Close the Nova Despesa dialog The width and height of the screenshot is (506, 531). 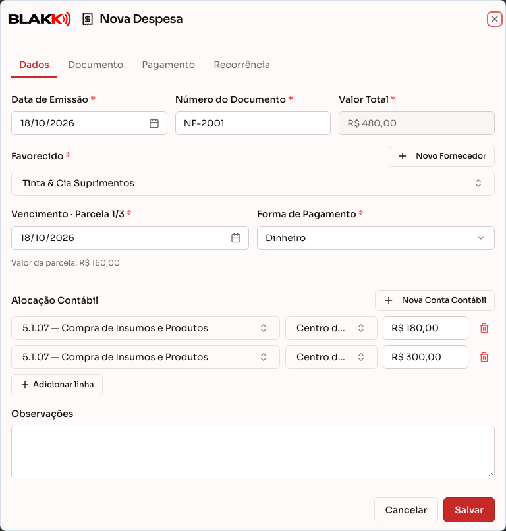click(495, 19)
